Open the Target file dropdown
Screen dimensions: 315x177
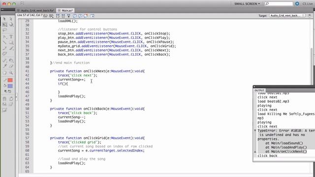point(287,15)
